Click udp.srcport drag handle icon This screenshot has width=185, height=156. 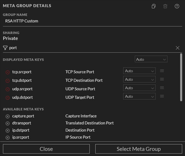coord(162,88)
